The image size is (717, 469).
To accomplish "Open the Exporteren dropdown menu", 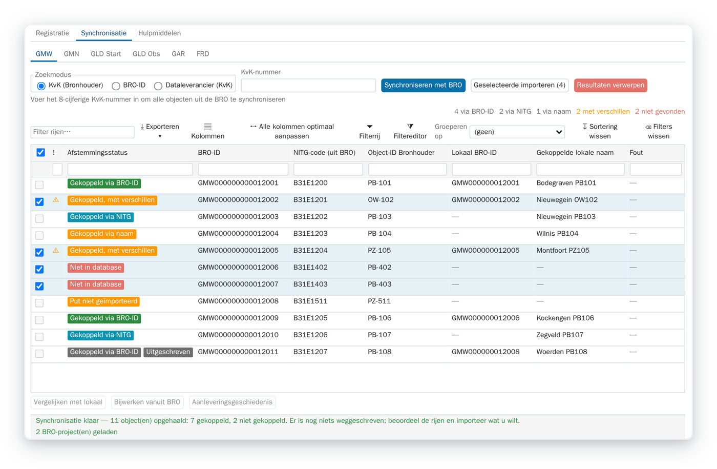I will coord(160,131).
